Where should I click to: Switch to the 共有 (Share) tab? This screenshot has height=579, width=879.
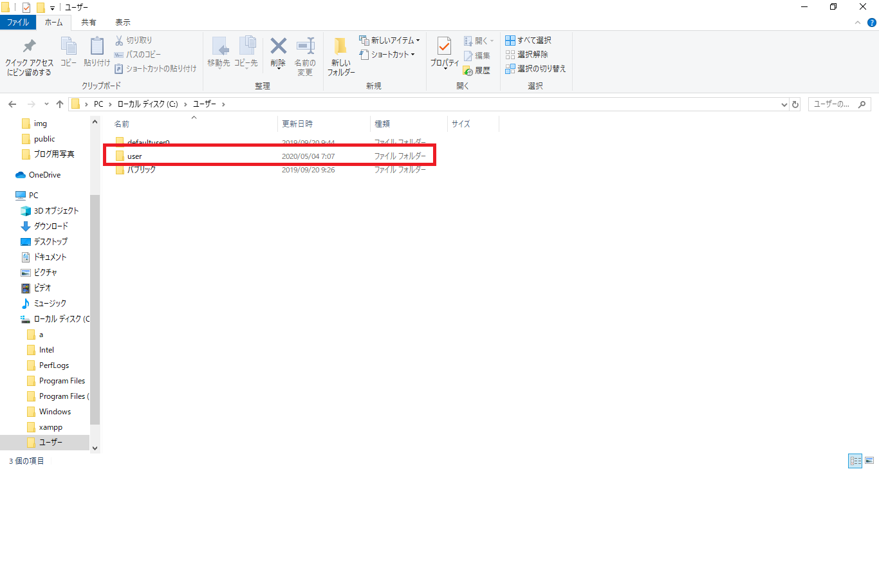click(x=89, y=23)
